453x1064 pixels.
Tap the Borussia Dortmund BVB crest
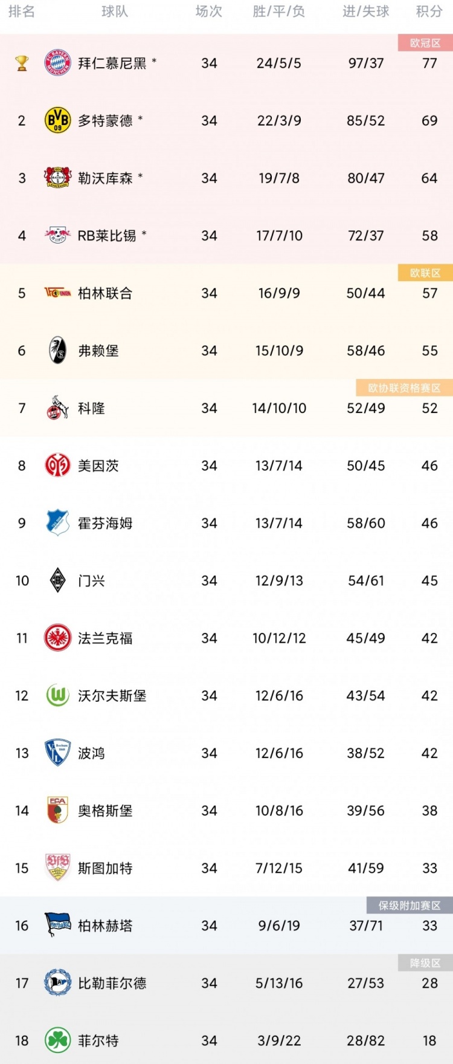coord(58,120)
